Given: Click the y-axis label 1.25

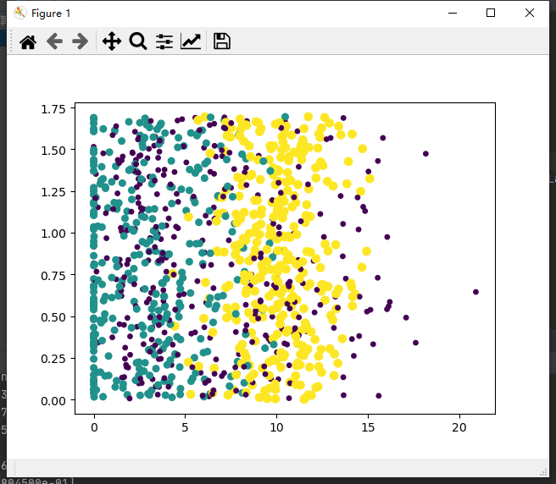Looking at the screenshot, I should pyautogui.click(x=53, y=192).
